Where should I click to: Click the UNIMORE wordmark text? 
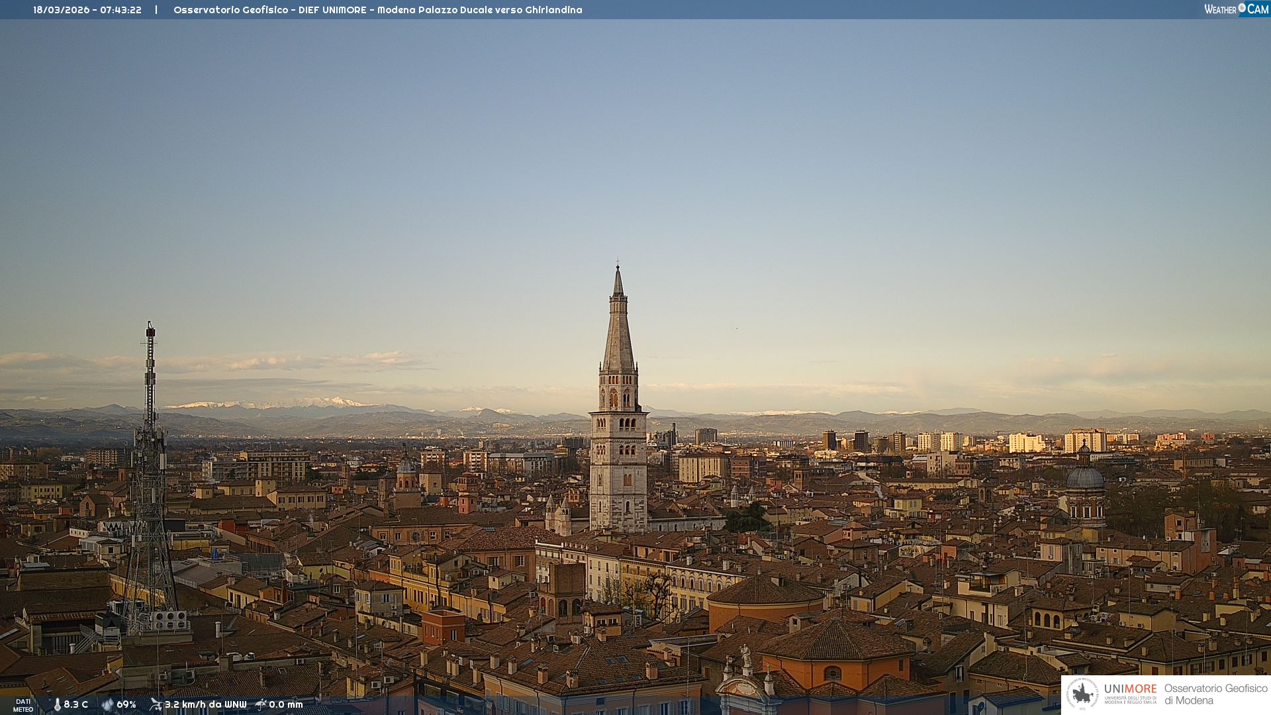point(1130,689)
